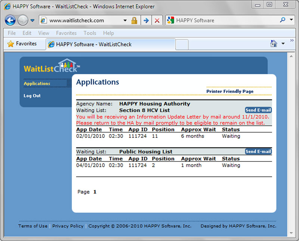Open the Tools menu
The width and height of the screenshot is (299, 241).
(90, 33)
